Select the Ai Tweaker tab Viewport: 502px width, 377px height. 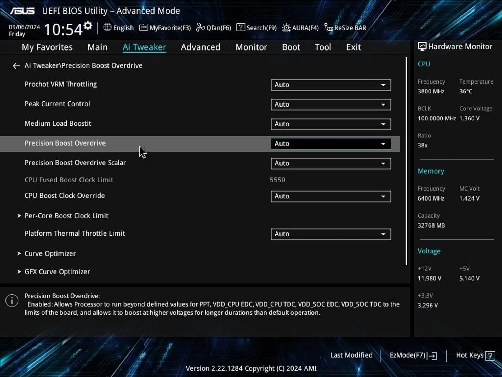(144, 47)
